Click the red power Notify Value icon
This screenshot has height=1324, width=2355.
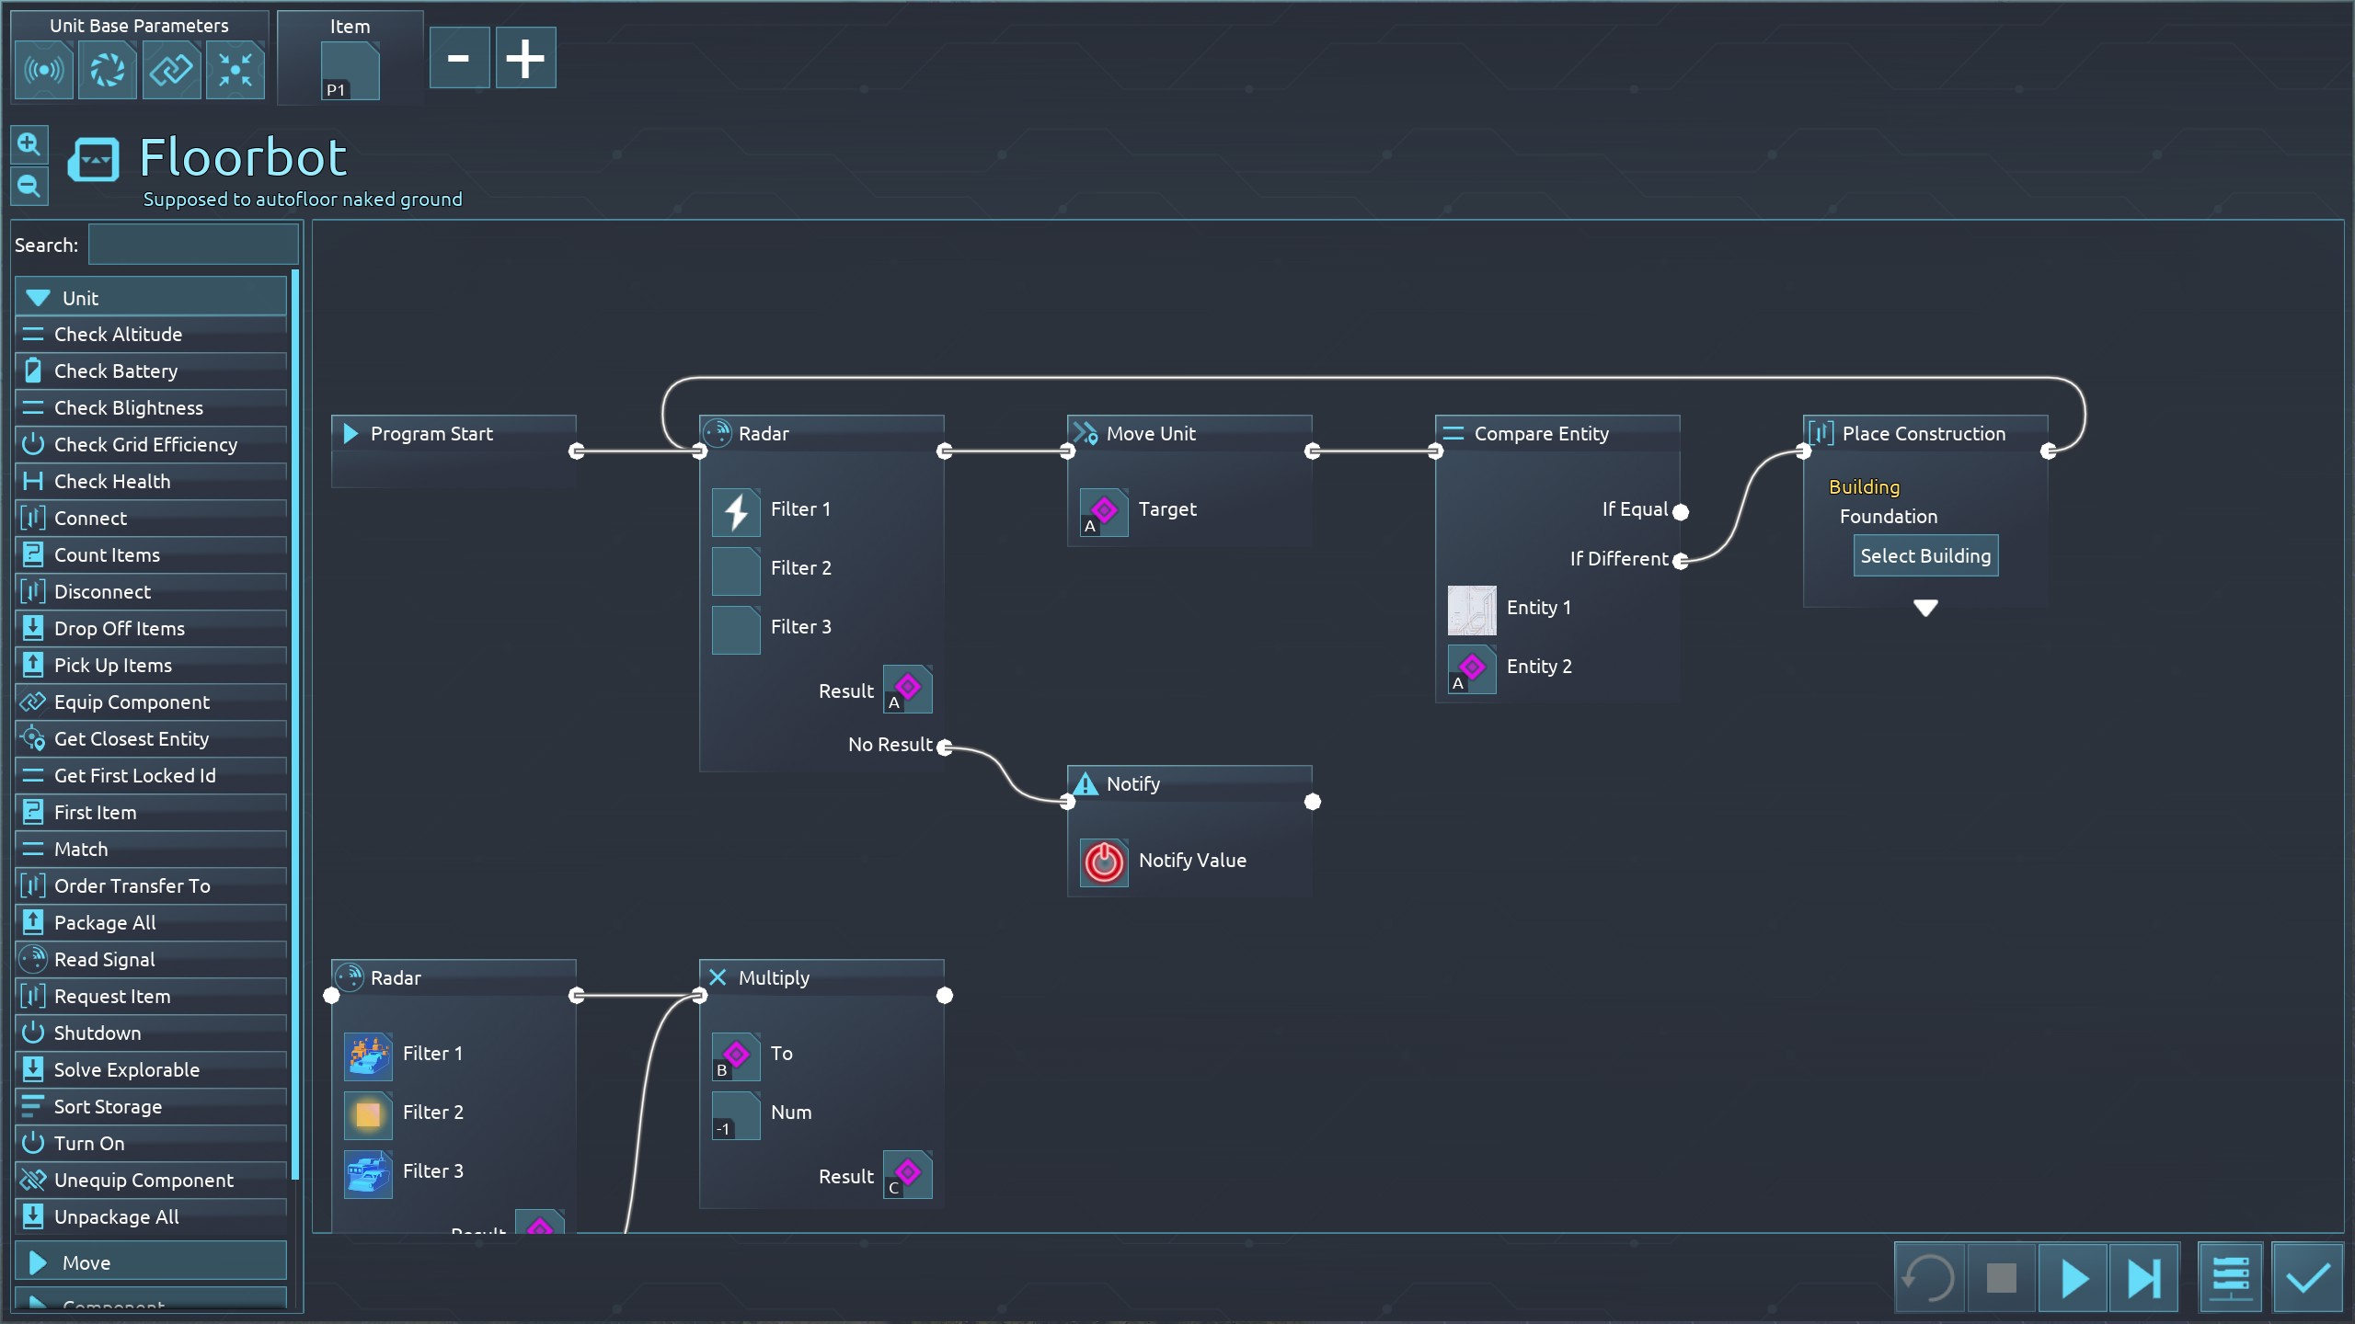tap(1103, 862)
